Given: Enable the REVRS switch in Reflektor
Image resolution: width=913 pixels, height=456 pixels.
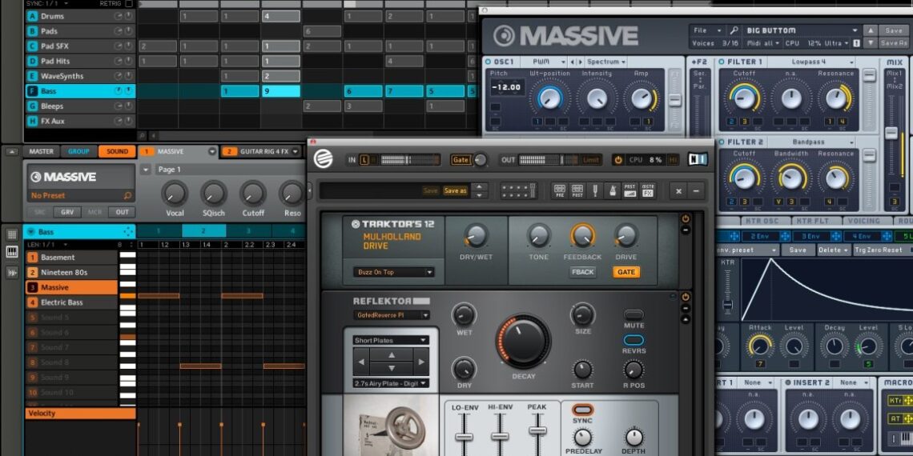Looking at the screenshot, I should (633, 340).
